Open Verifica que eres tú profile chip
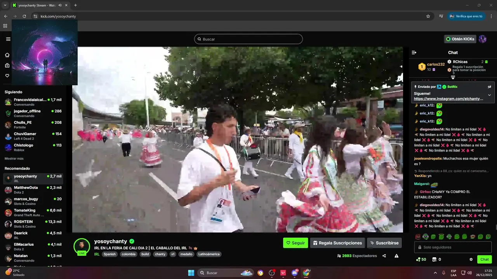This screenshot has height=279, width=497. [466, 16]
